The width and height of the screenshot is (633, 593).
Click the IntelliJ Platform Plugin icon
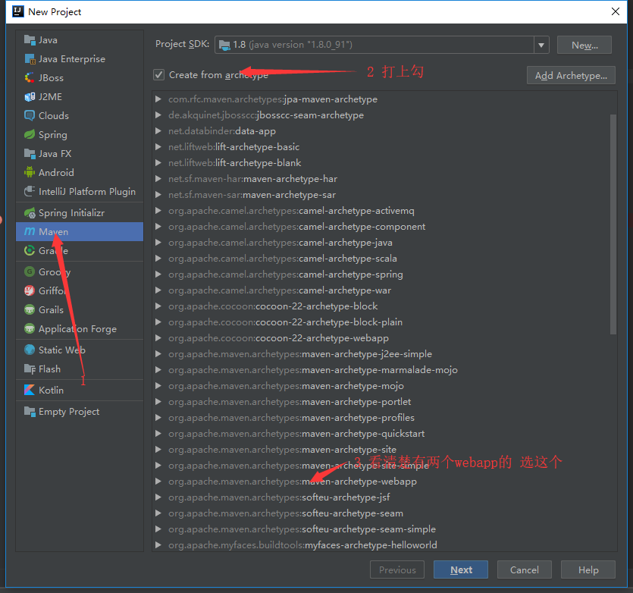30,191
